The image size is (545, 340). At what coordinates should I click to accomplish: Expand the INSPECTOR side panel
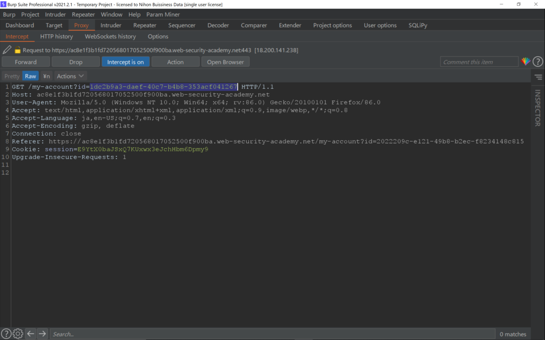pos(538,108)
